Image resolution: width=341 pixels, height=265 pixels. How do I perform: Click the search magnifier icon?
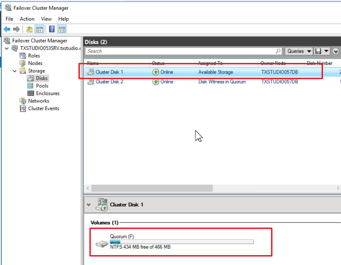coord(278,51)
